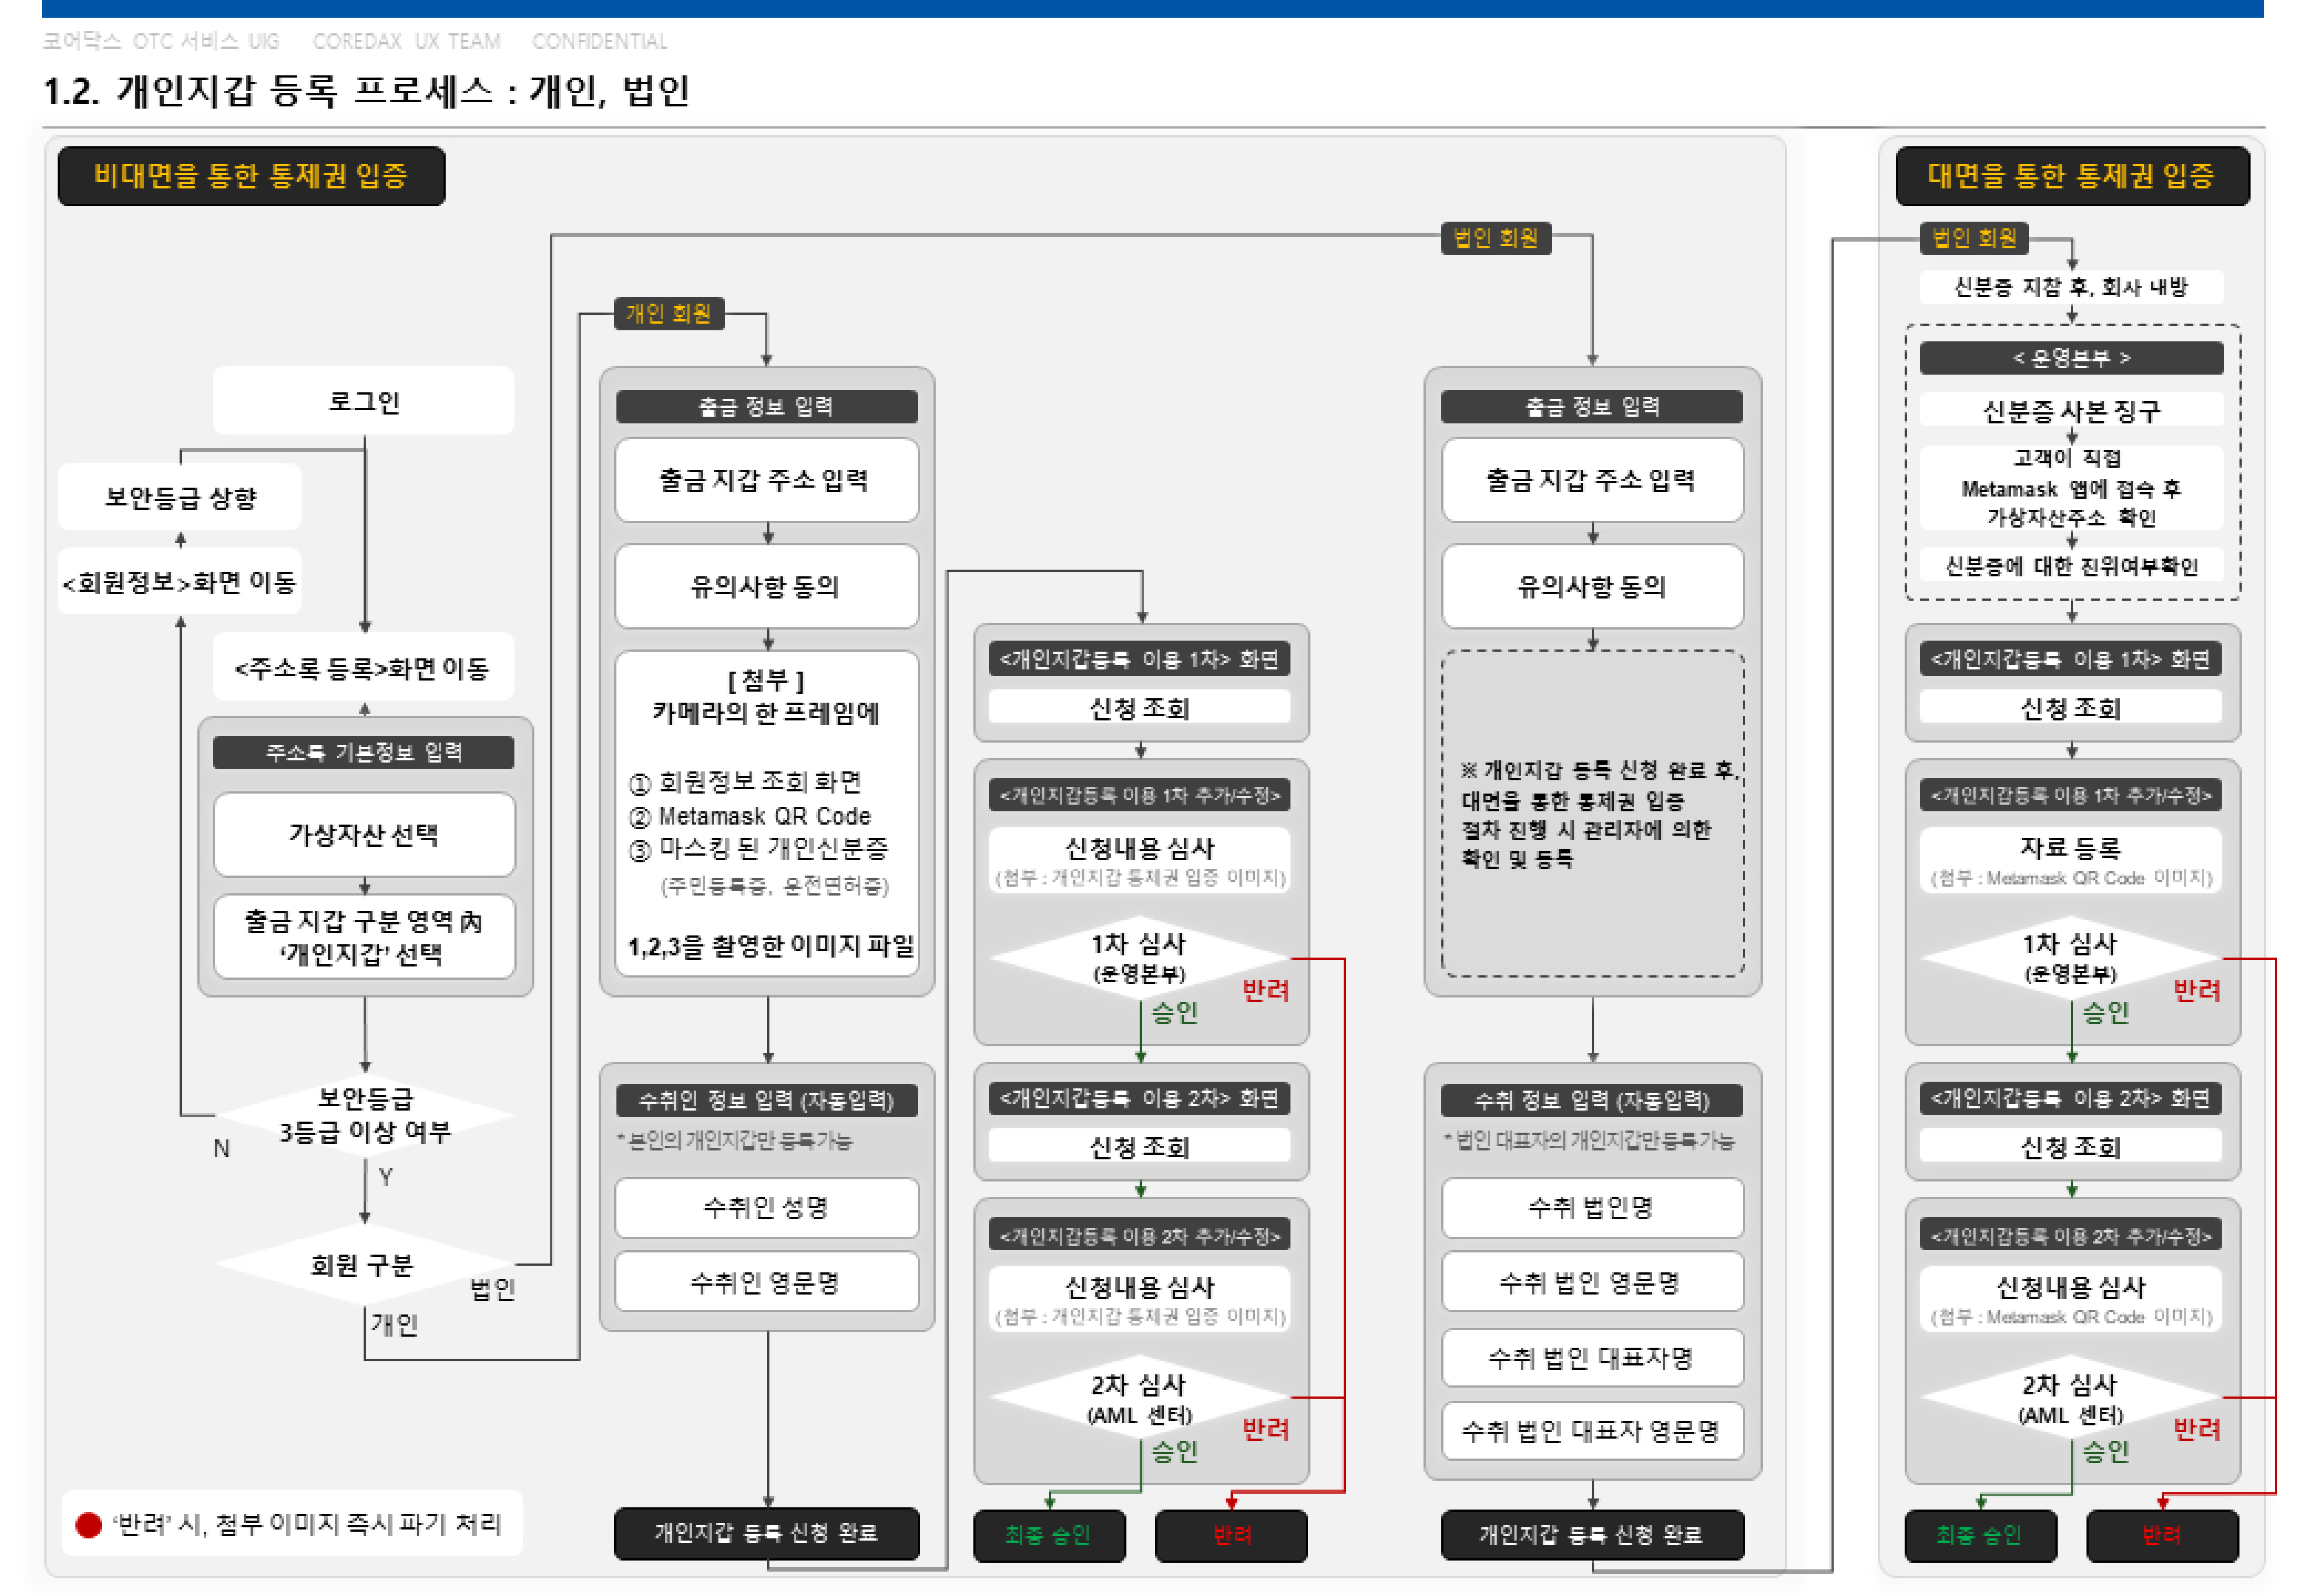
Task: Select the '③ 마스킹 된 개인신분증' line
Action: coord(759,849)
